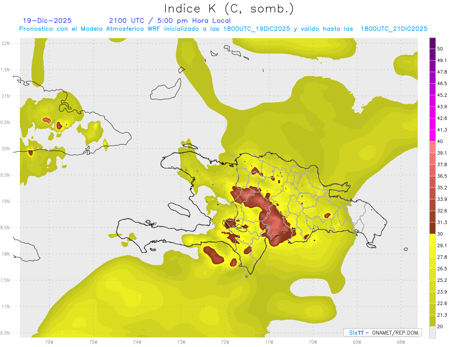Click the "73W" longitude label

pos(181,341)
